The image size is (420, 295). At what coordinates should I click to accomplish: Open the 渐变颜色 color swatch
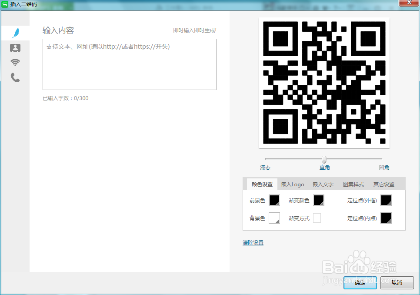(x=319, y=200)
